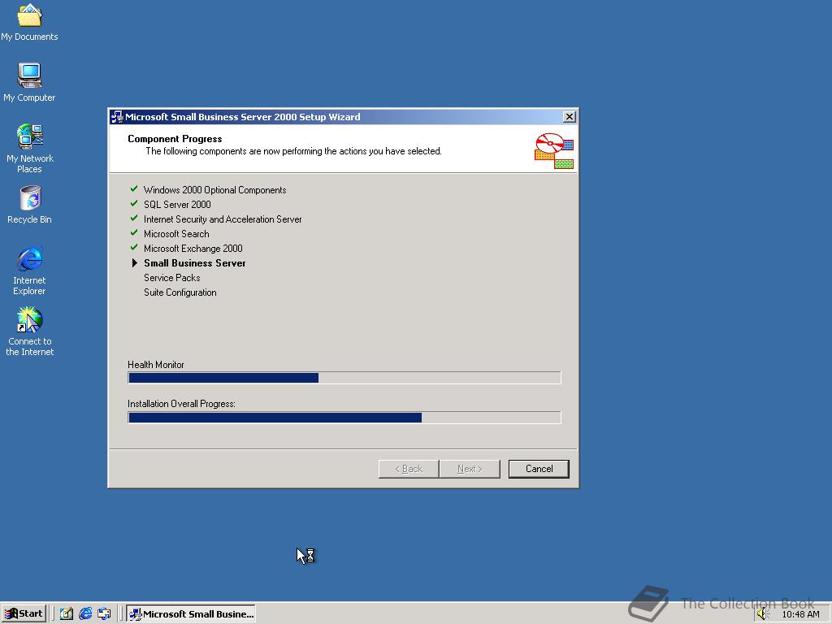Viewport: 832px width, 624px height.
Task: Click the volume speaker tray icon
Action: tap(762, 614)
